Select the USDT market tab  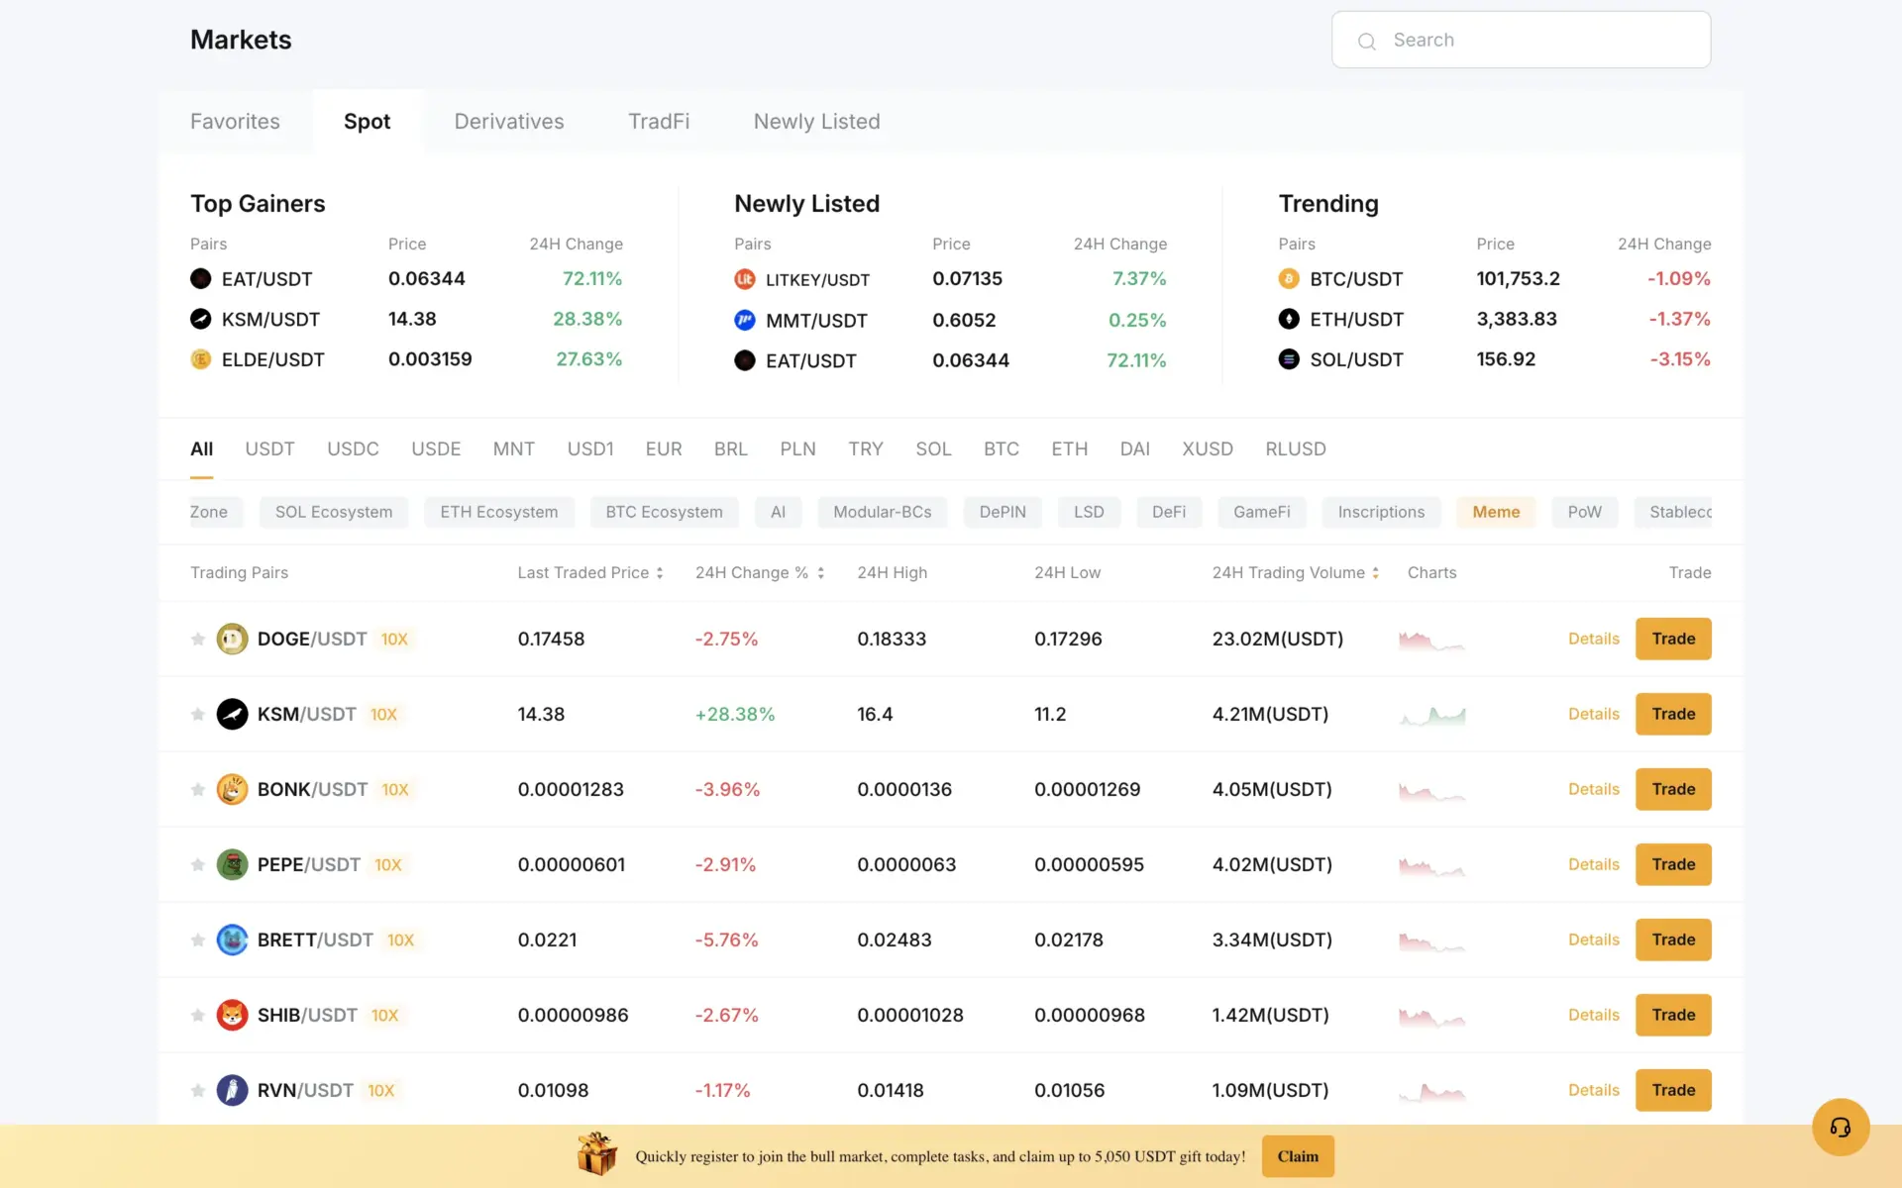[268, 448]
